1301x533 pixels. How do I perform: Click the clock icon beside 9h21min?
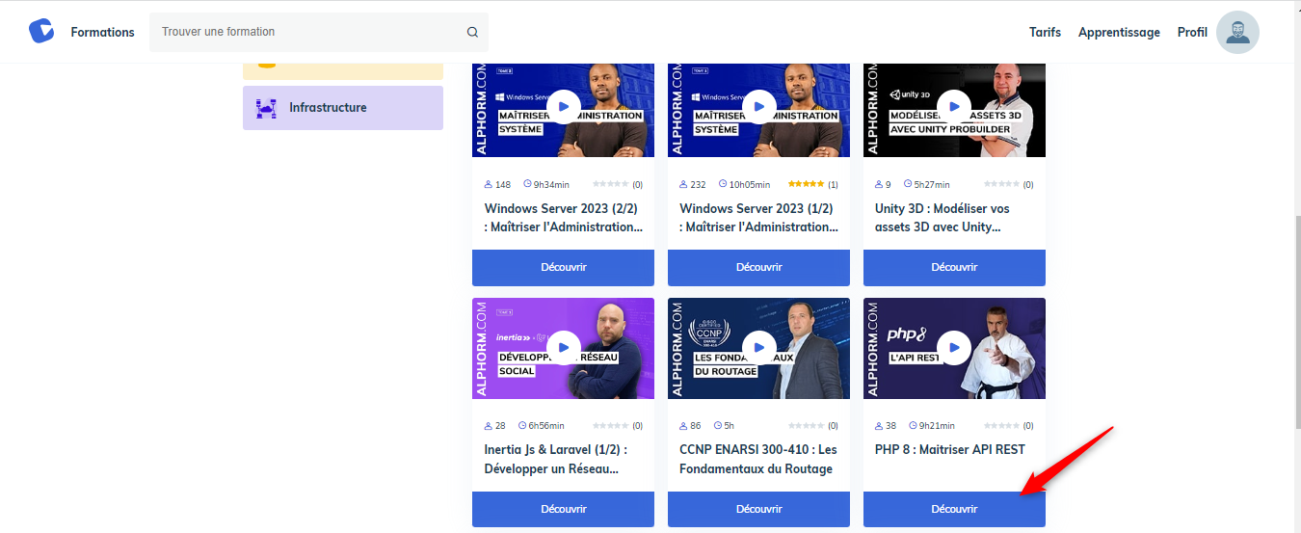pos(913,425)
